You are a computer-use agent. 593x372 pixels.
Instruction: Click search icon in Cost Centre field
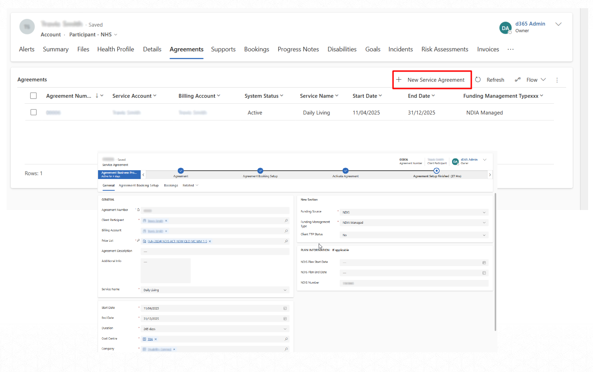click(286, 339)
